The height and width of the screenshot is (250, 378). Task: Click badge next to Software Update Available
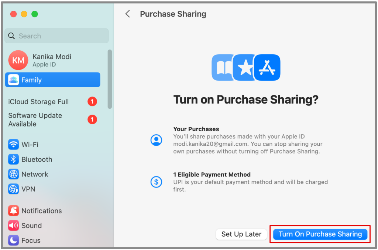[92, 119]
